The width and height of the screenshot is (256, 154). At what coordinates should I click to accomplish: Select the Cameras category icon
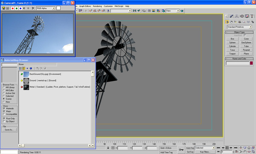(x=240, y=22)
